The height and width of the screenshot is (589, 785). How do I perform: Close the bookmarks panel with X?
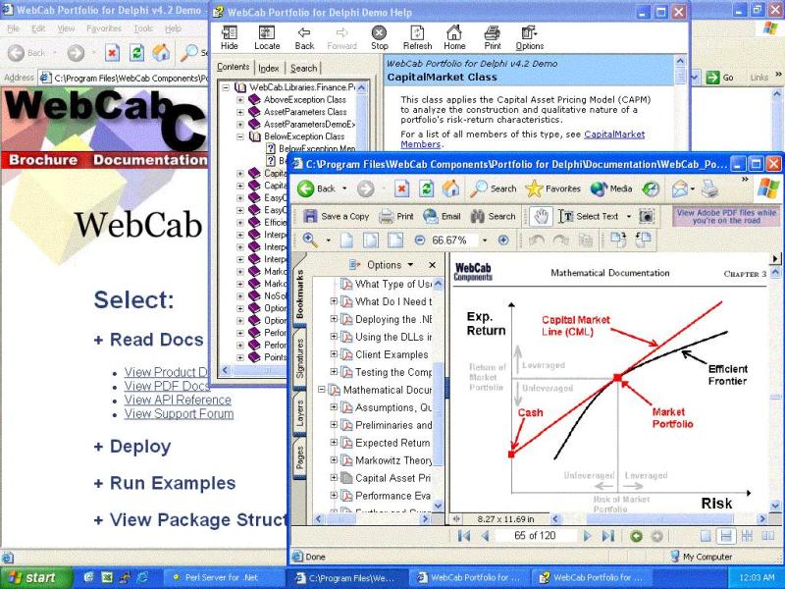click(x=432, y=264)
